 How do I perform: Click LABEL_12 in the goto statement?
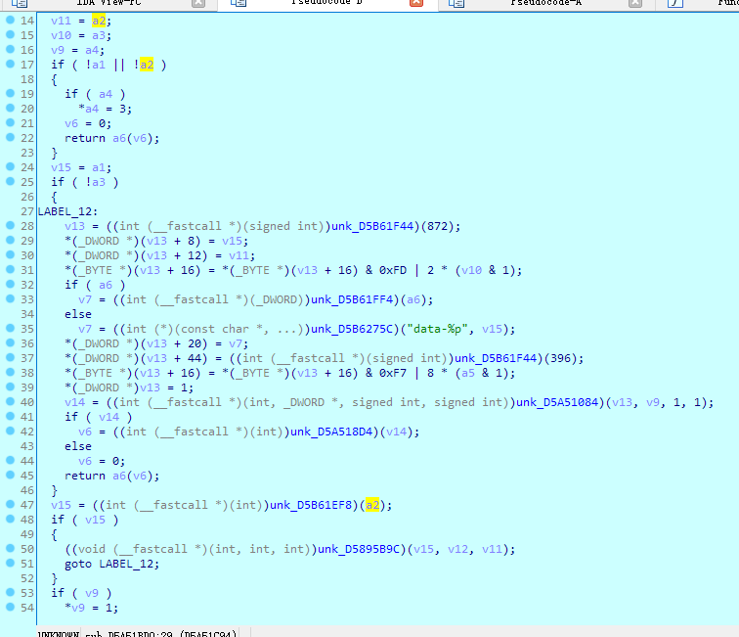pyautogui.click(x=126, y=564)
